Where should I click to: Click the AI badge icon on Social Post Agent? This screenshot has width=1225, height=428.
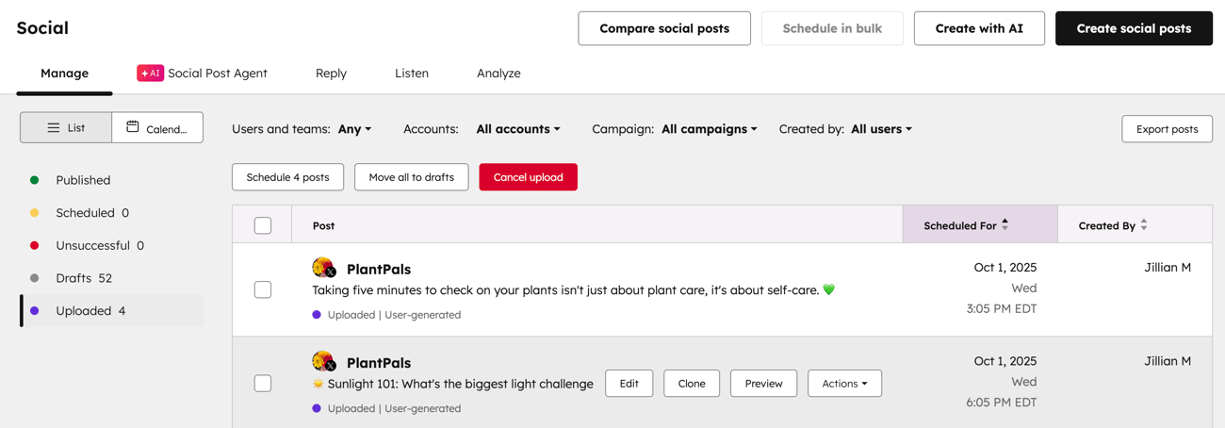pyautogui.click(x=150, y=73)
